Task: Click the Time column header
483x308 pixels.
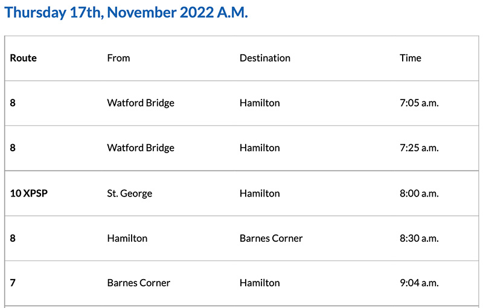Action: click(x=411, y=58)
